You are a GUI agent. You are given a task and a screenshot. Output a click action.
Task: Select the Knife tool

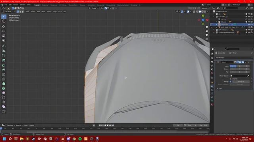click(x=4, y=79)
